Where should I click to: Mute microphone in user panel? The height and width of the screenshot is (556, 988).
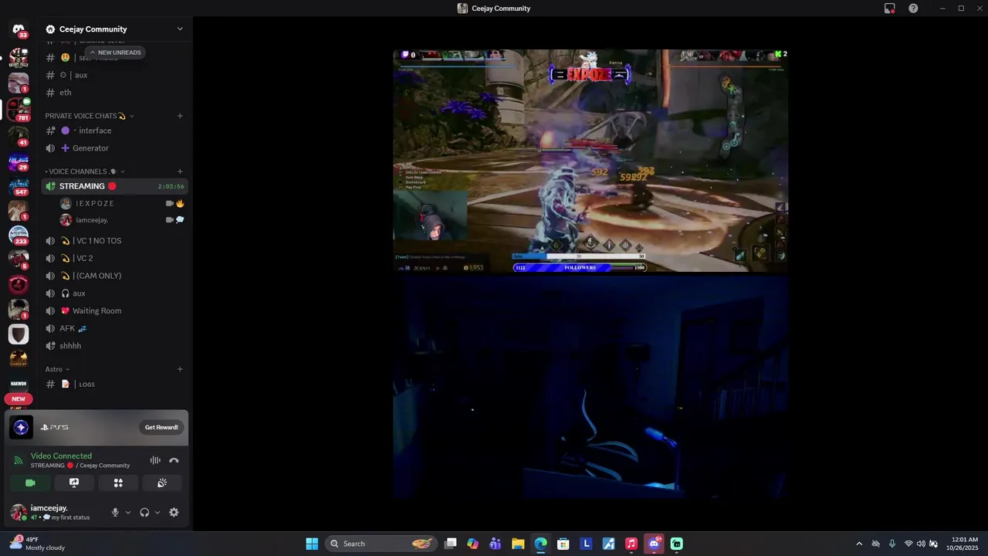click(115, 512)
